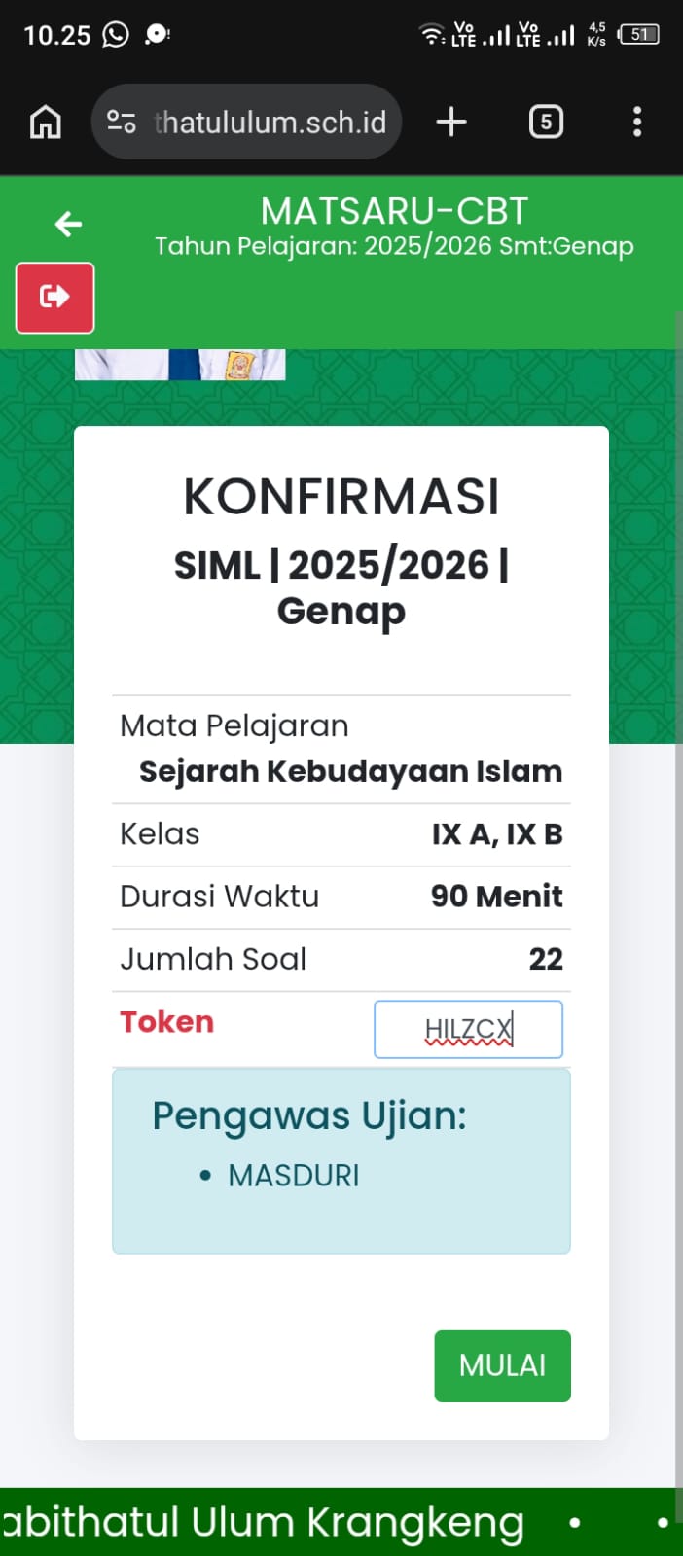Screen dimensions: 683x1556
Task: Click the Token input field
Action: click(x=468, y=1029)
